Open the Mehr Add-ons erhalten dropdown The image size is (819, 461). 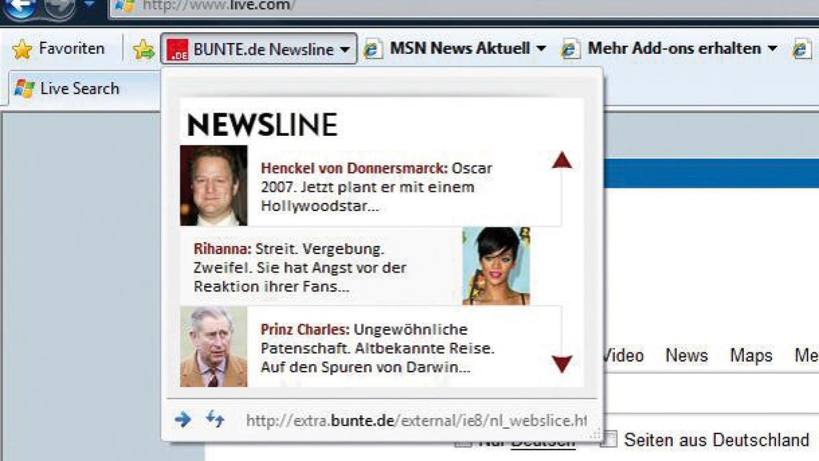coord(772,48)
